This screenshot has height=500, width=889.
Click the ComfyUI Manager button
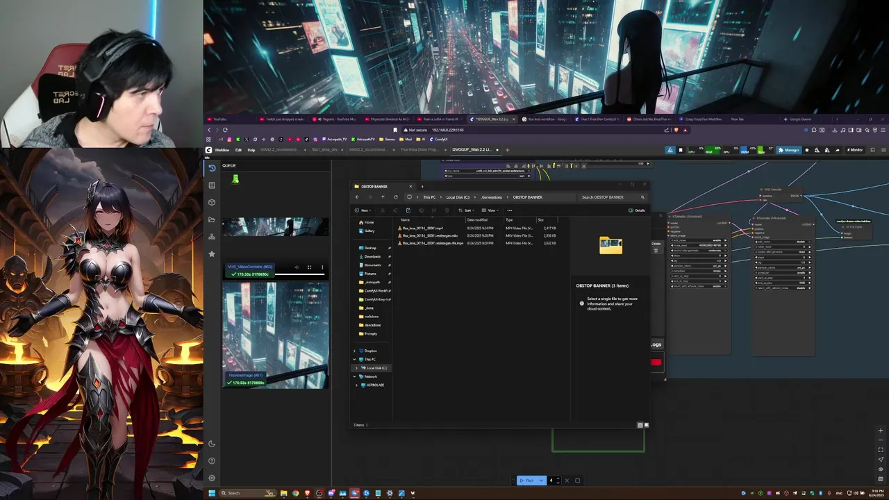click(789, 150)
